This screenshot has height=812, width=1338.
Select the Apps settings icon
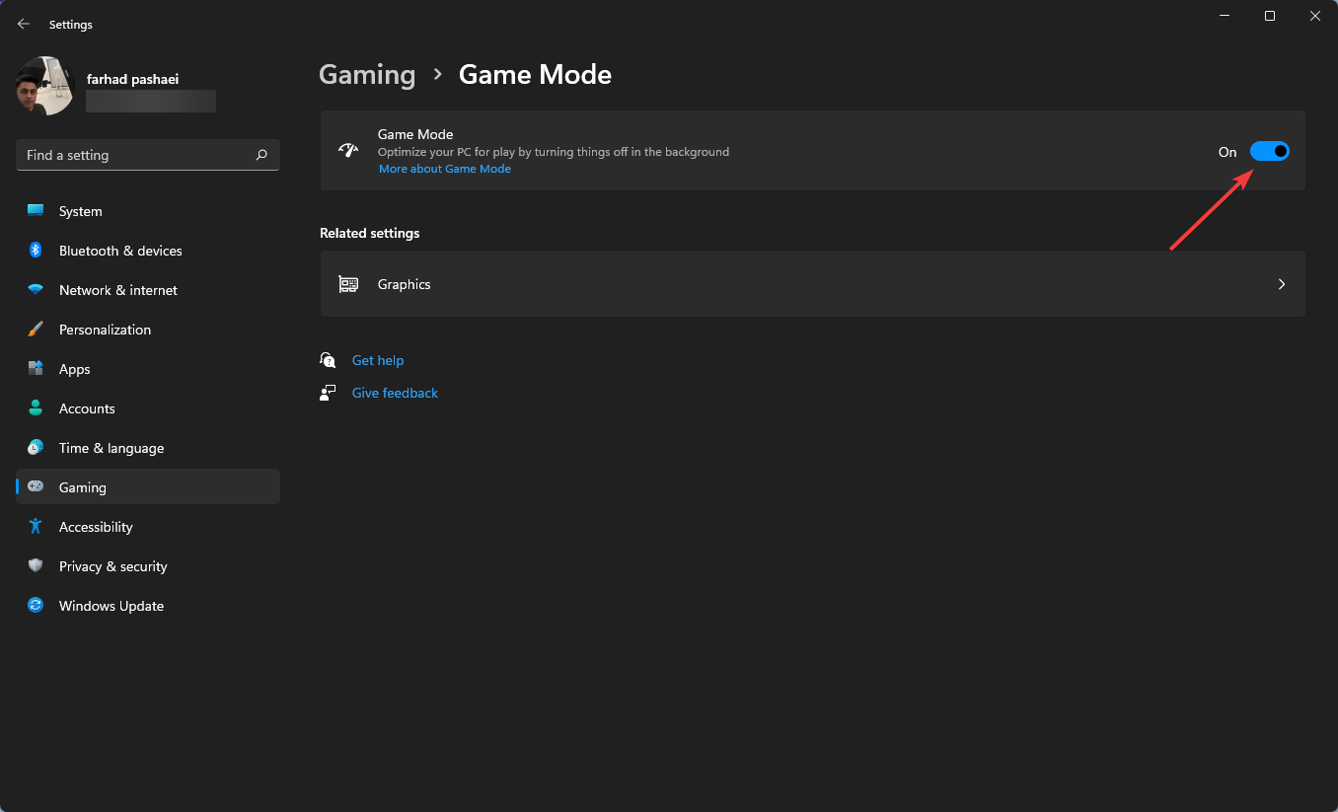pyautogui.click(x=36, y=368)
